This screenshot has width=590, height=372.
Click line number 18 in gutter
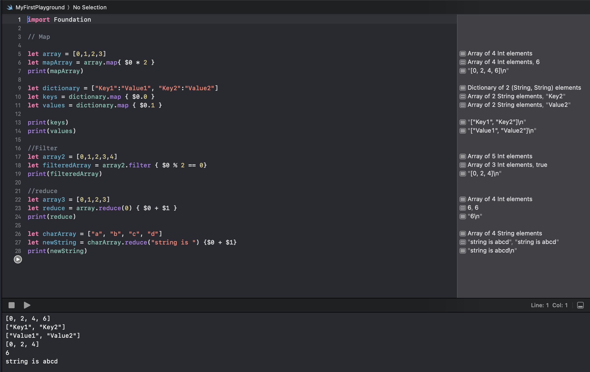(18, 165)
